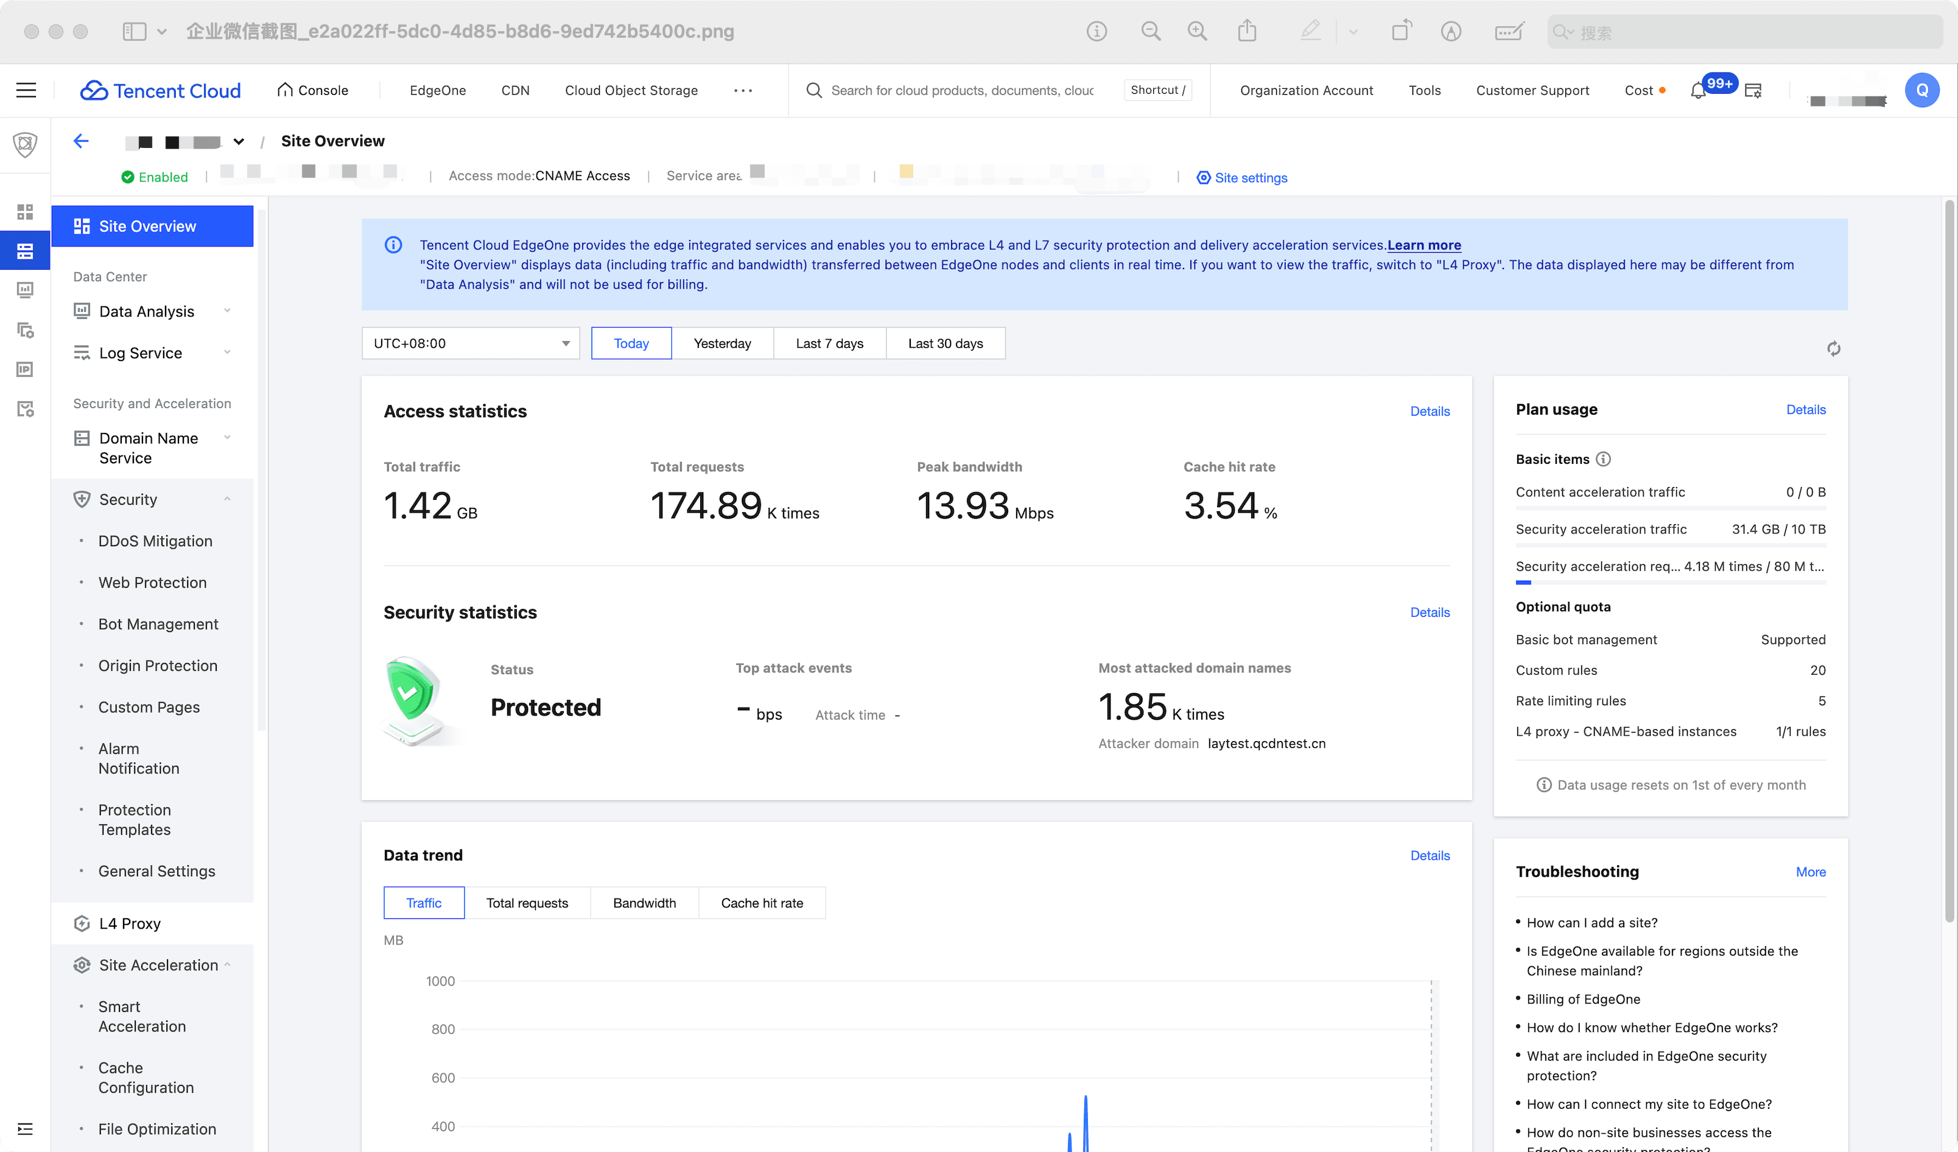
Task: Click the Security acceleration requests progress bar
Action: click(1670, 582)
